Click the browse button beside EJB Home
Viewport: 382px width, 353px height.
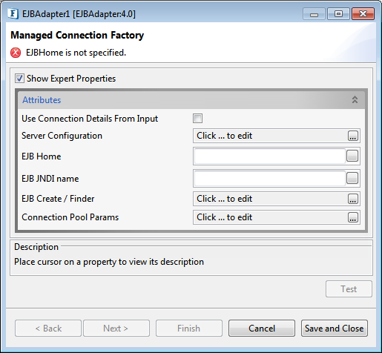pos(352,156)
